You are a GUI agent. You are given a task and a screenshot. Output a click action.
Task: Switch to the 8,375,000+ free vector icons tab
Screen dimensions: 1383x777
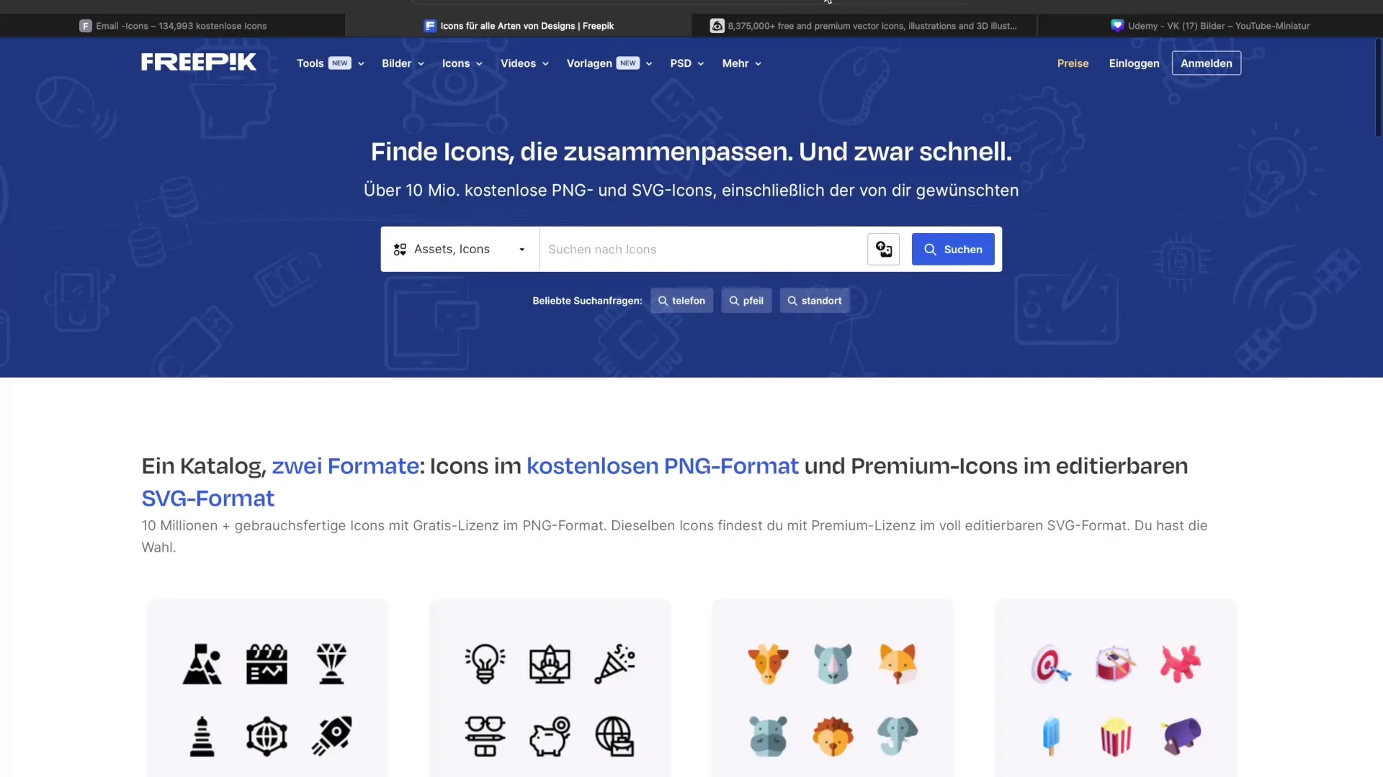pos(864,26)
